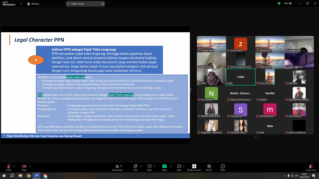Expand the caret beside React
Viewport: 319px width, 179px height.
[x=154, y=166]
